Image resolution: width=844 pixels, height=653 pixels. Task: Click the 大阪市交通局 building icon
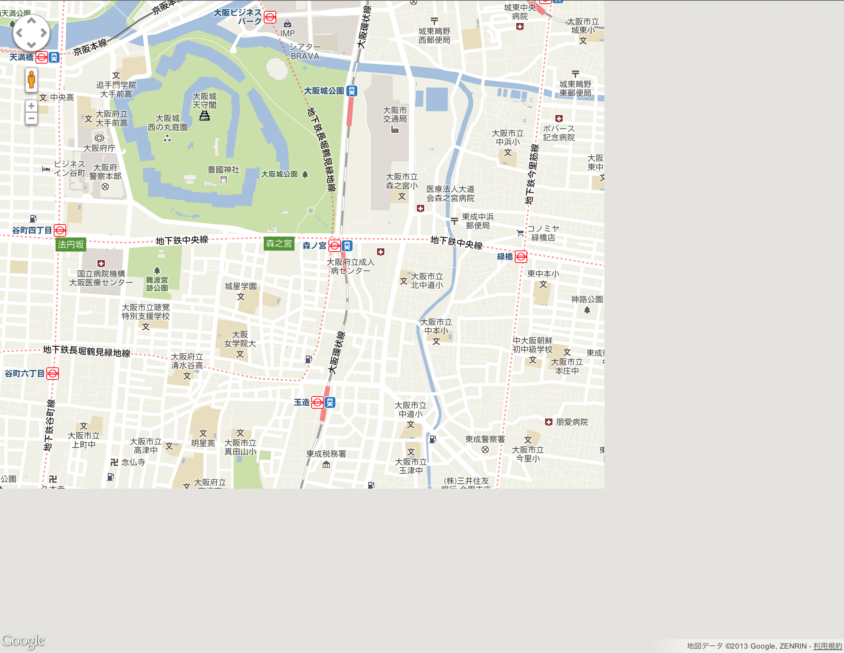tap(395, 129)
